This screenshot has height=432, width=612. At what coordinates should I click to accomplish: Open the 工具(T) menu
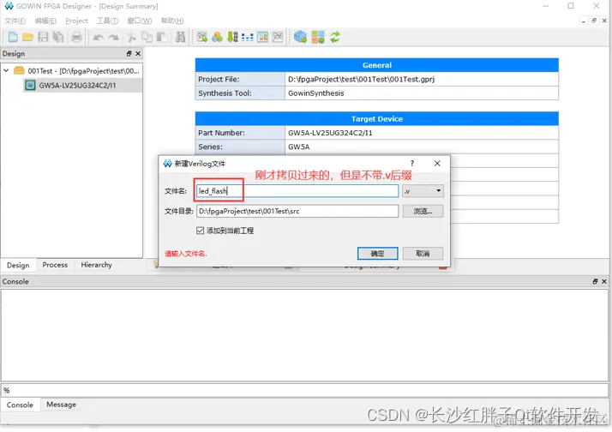point(107,21)
